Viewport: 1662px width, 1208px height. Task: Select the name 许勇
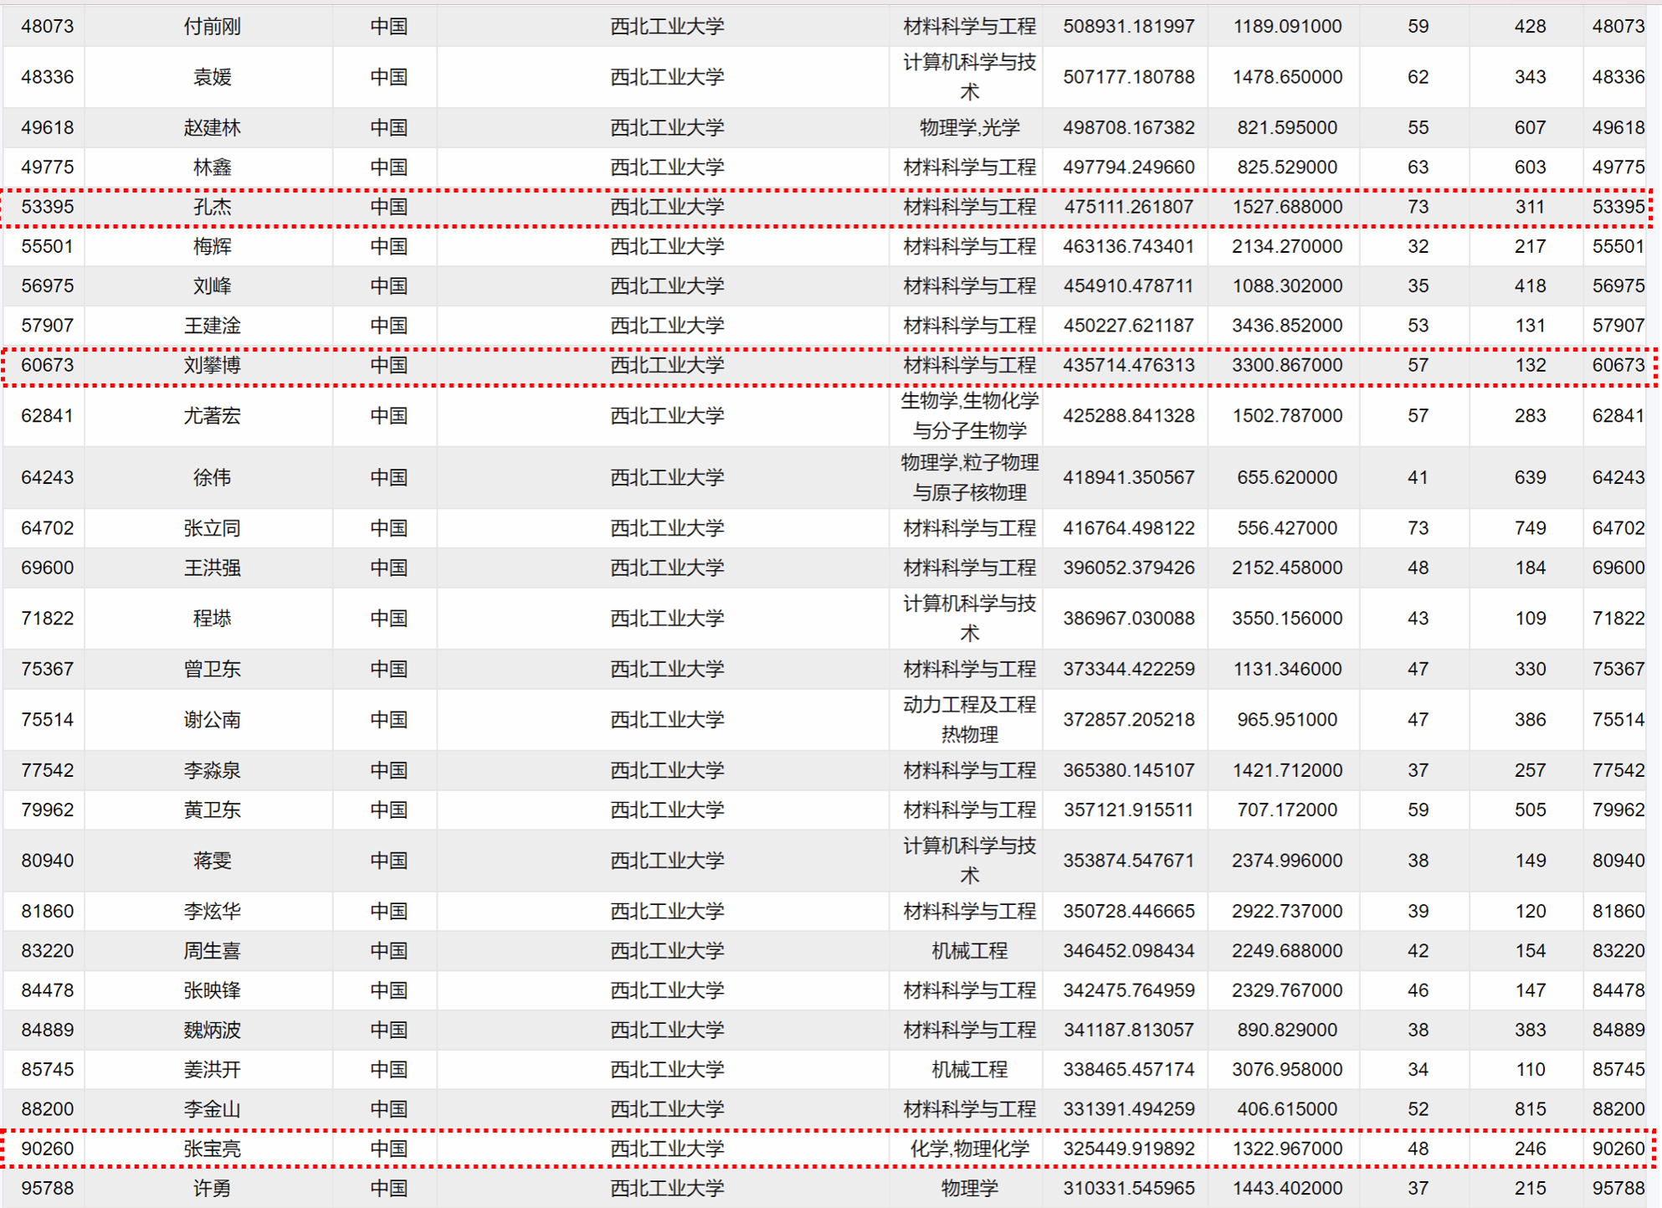pos(212,1189)
